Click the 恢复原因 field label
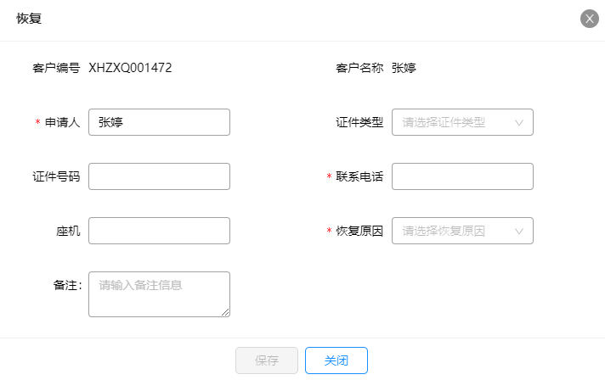 coord(359,231)
